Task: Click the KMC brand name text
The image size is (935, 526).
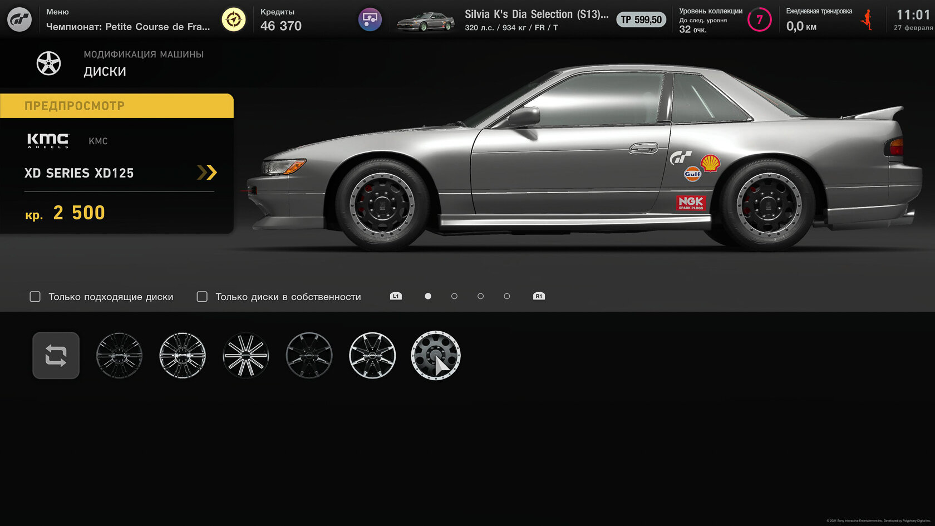Action: click(98, 141)
